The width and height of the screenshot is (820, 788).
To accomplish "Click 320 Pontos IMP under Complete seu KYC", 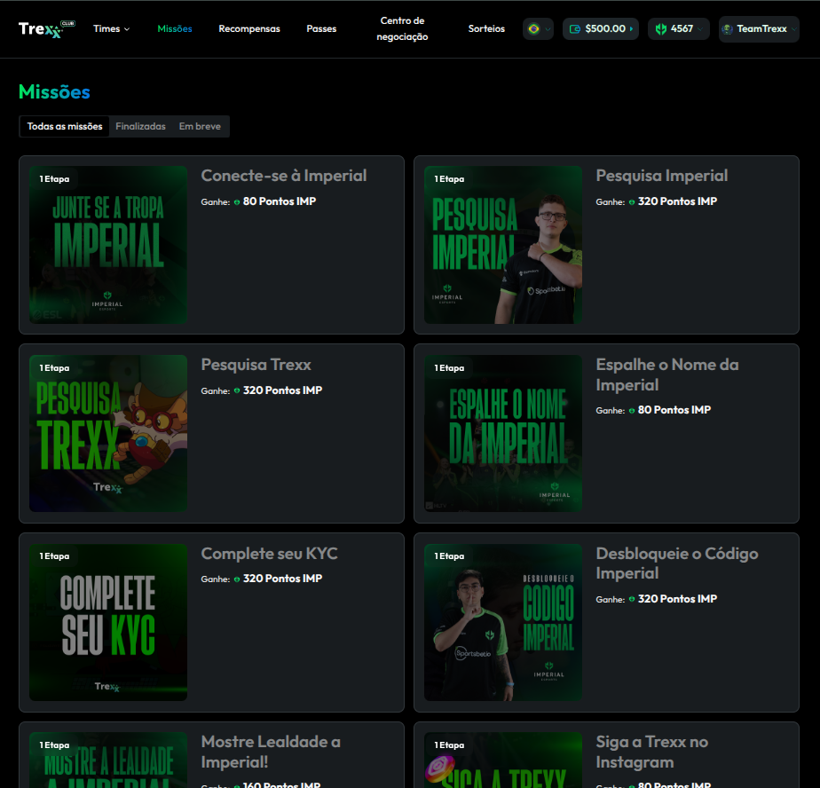I will click(282, 579).
